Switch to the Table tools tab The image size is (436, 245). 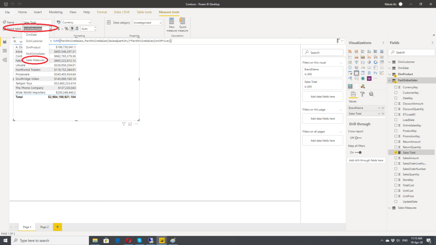[x=144, y=12]
